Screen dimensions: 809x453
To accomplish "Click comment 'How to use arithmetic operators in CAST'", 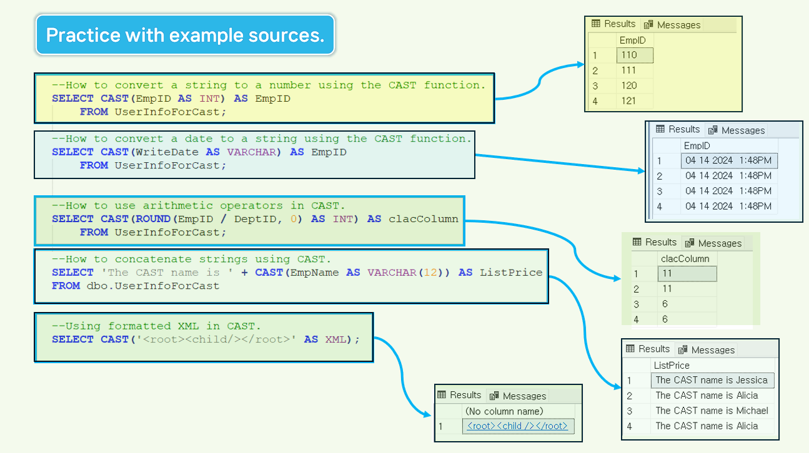I will pos(199,205).
